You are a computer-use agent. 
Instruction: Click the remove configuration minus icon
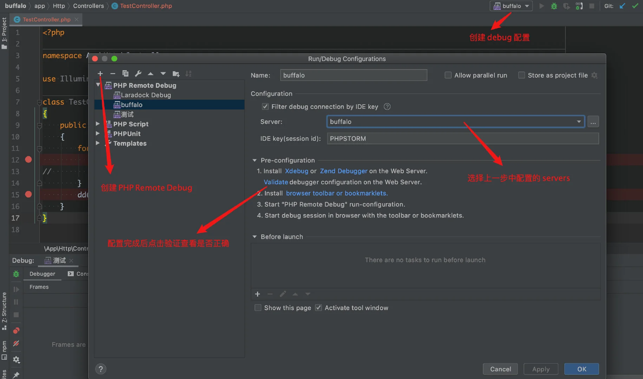click(113, 74)
